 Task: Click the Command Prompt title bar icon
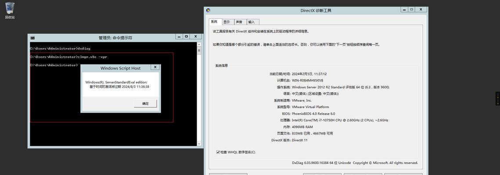point(32,38)
